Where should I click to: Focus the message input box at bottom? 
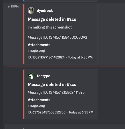click(65, 127)
